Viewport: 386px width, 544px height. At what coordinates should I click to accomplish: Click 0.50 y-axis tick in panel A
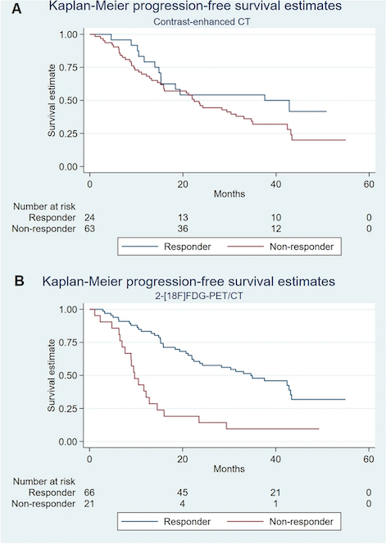coord(67,101)
